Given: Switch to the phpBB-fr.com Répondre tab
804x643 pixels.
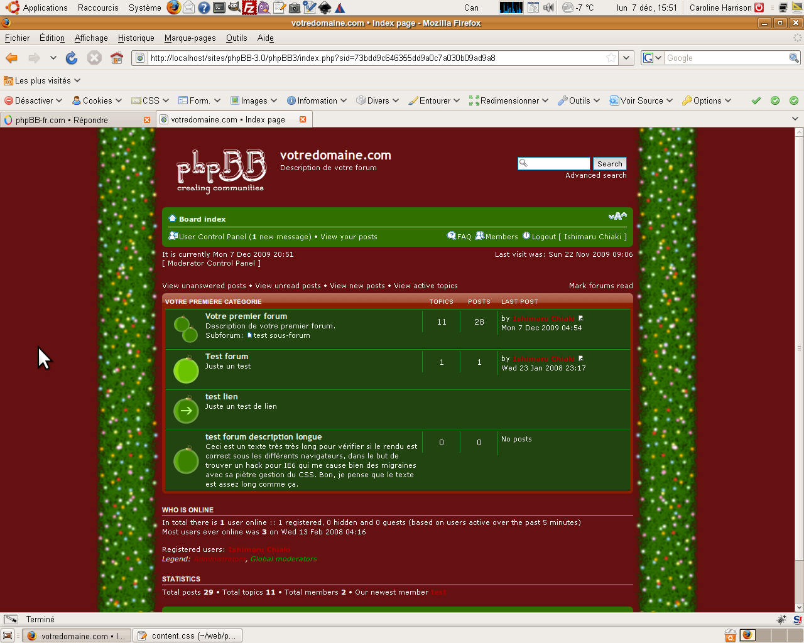Looking at the screenshot, I should pyautogui.click(x=77, y=120).
